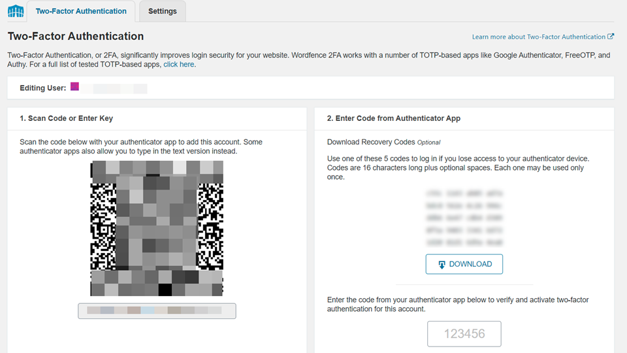Click the Wordfence logo icon
627x353 pixels.
15,12
